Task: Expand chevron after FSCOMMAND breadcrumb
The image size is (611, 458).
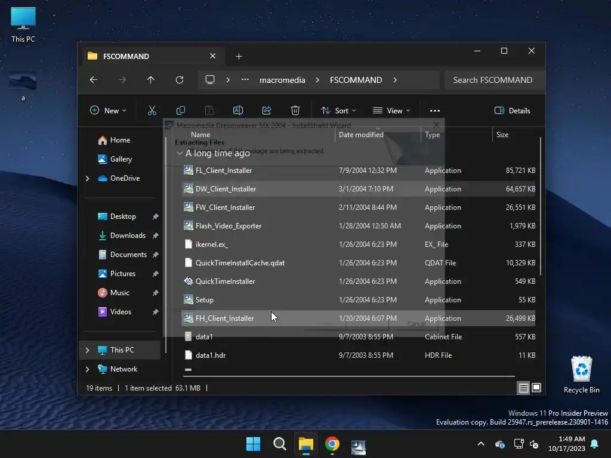Action: coord(395,80)
